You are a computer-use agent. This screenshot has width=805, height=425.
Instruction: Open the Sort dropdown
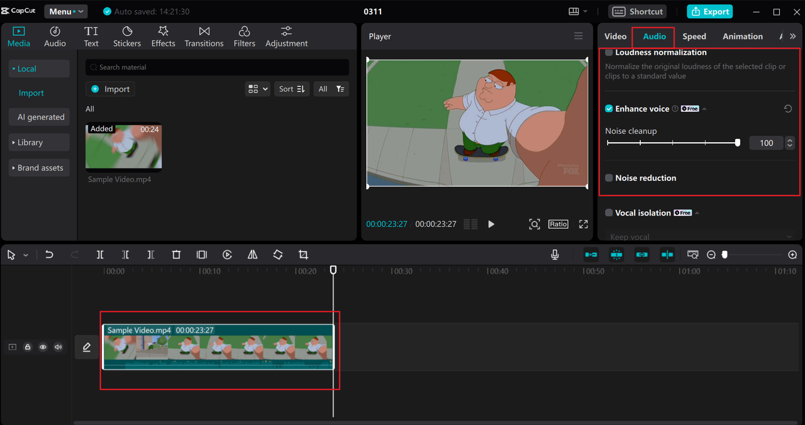(292, 89)
